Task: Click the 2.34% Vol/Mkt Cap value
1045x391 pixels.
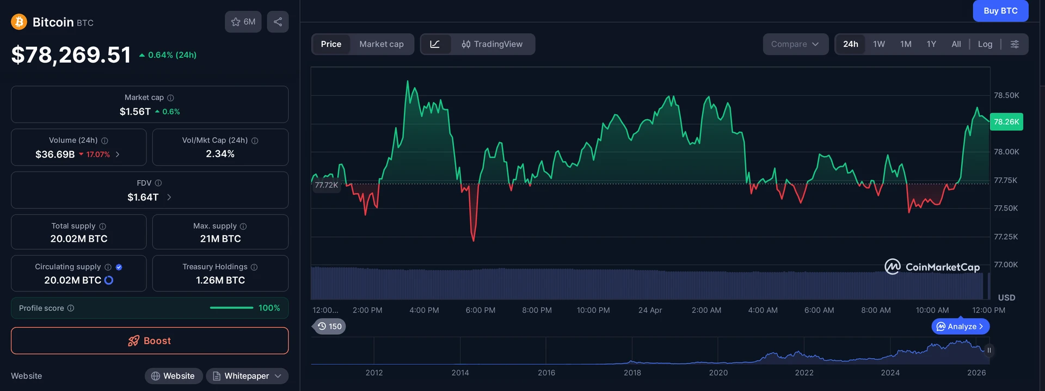Action: click(x=220, y=154)
